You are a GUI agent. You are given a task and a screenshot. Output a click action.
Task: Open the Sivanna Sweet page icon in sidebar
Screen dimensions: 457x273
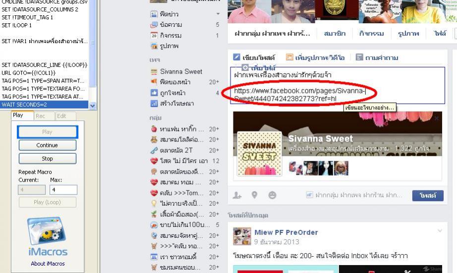coord(154,72)
